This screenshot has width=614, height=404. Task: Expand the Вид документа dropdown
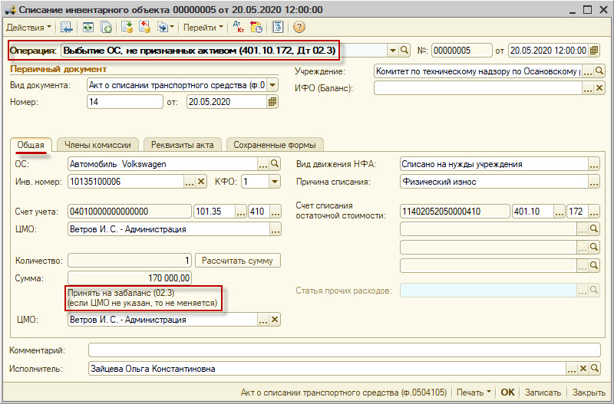pyautogui.click(x=273, y=85)
